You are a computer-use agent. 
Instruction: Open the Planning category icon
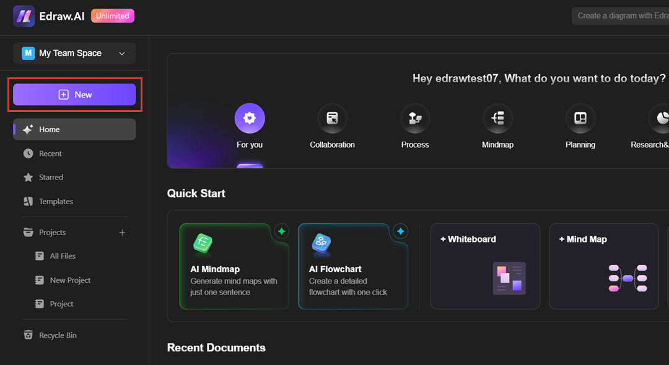(x=580, y=118)
